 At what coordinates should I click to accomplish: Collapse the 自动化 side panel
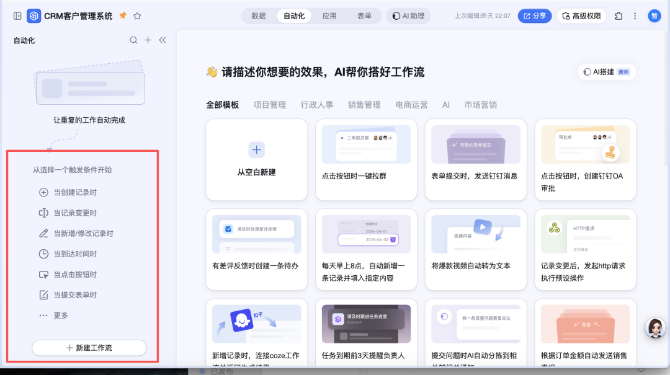[163, 40]
